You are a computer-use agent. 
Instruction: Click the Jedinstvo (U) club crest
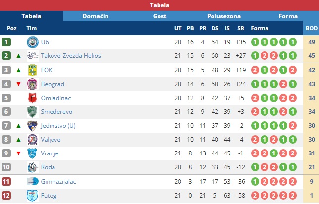[x=33, y=126]
